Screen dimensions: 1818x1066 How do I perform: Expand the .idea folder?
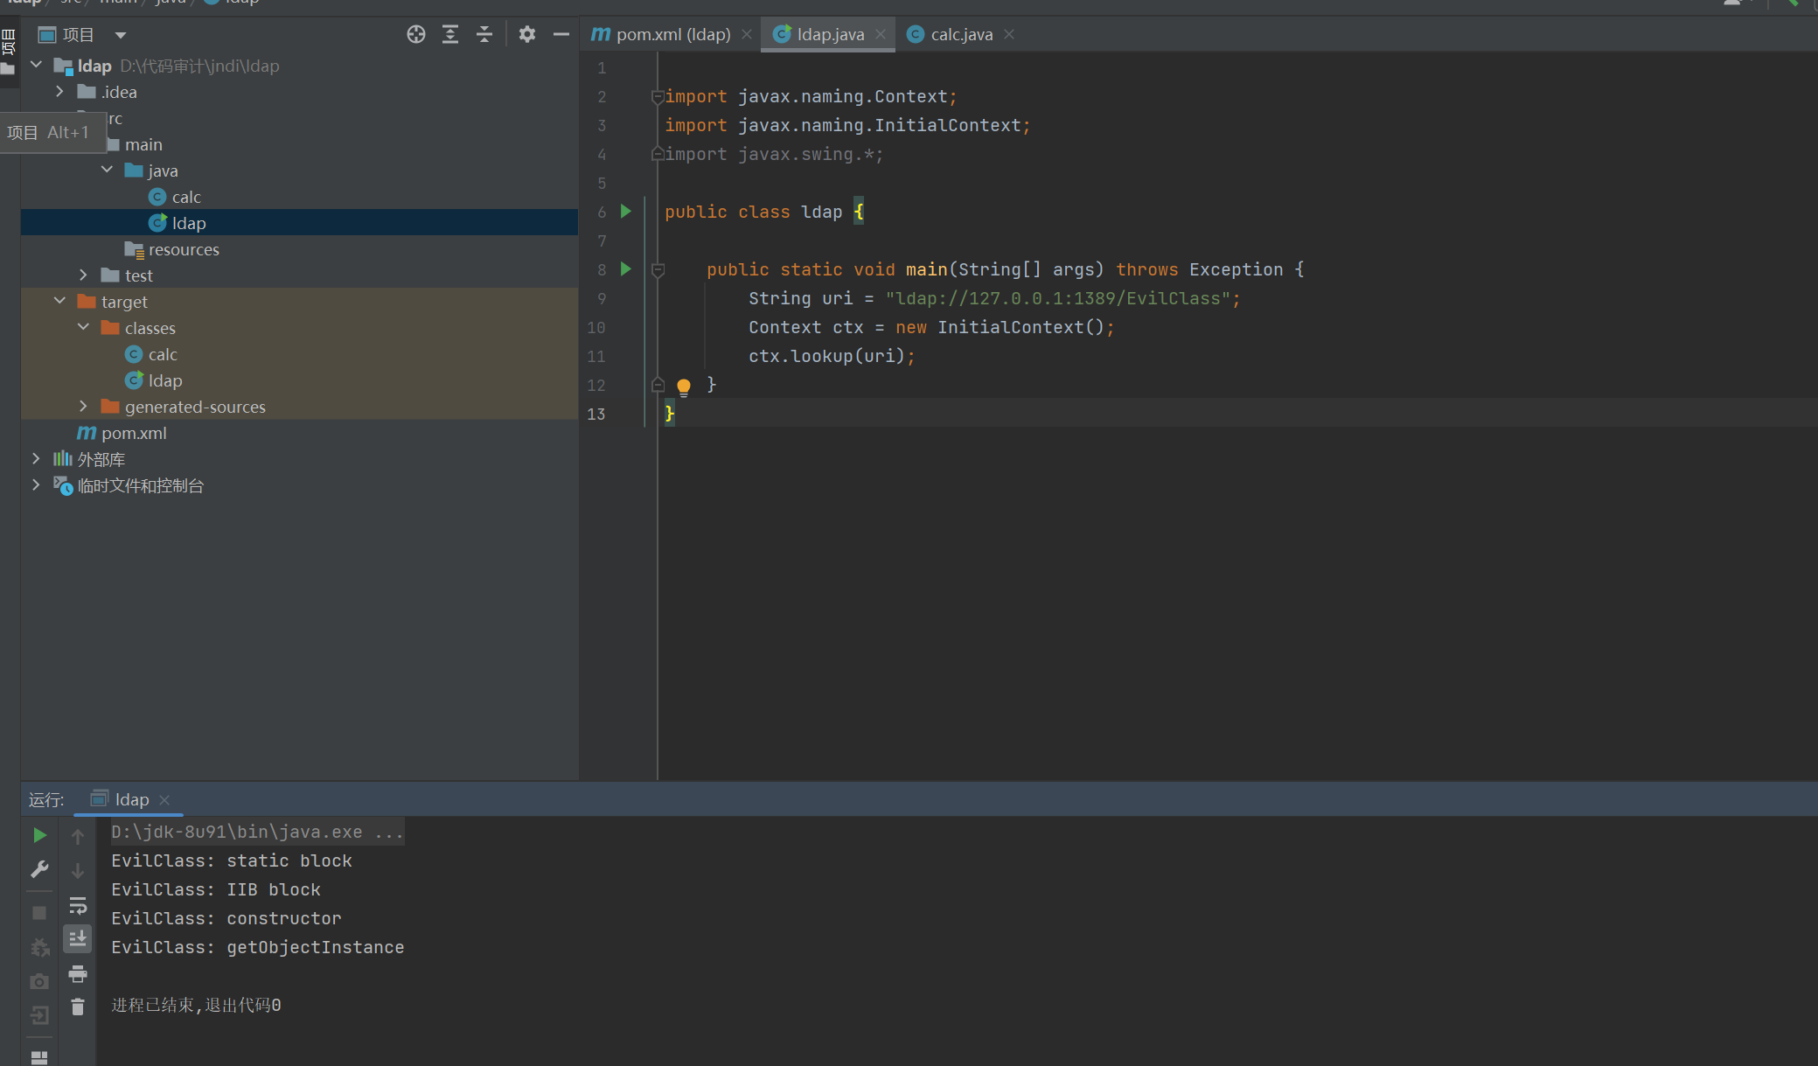59,91
